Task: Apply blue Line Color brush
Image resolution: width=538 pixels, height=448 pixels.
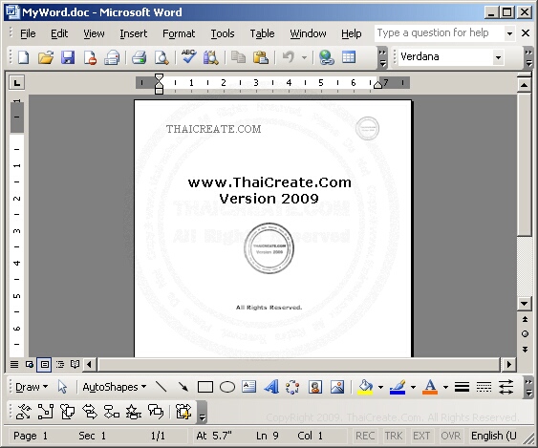Action: pyautogui.click(x=398, y=387)
